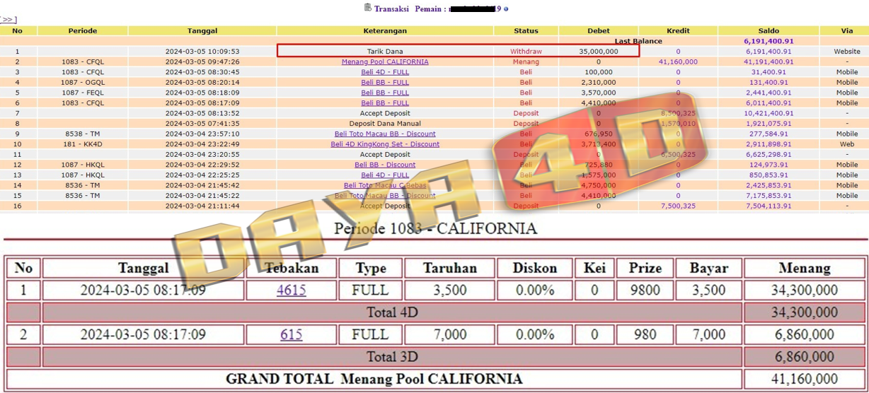The height and width of the screenshot is (393, 869).
Task: Open the Beli BB - Discount link in row 12
Action: [x=385, y=165]
